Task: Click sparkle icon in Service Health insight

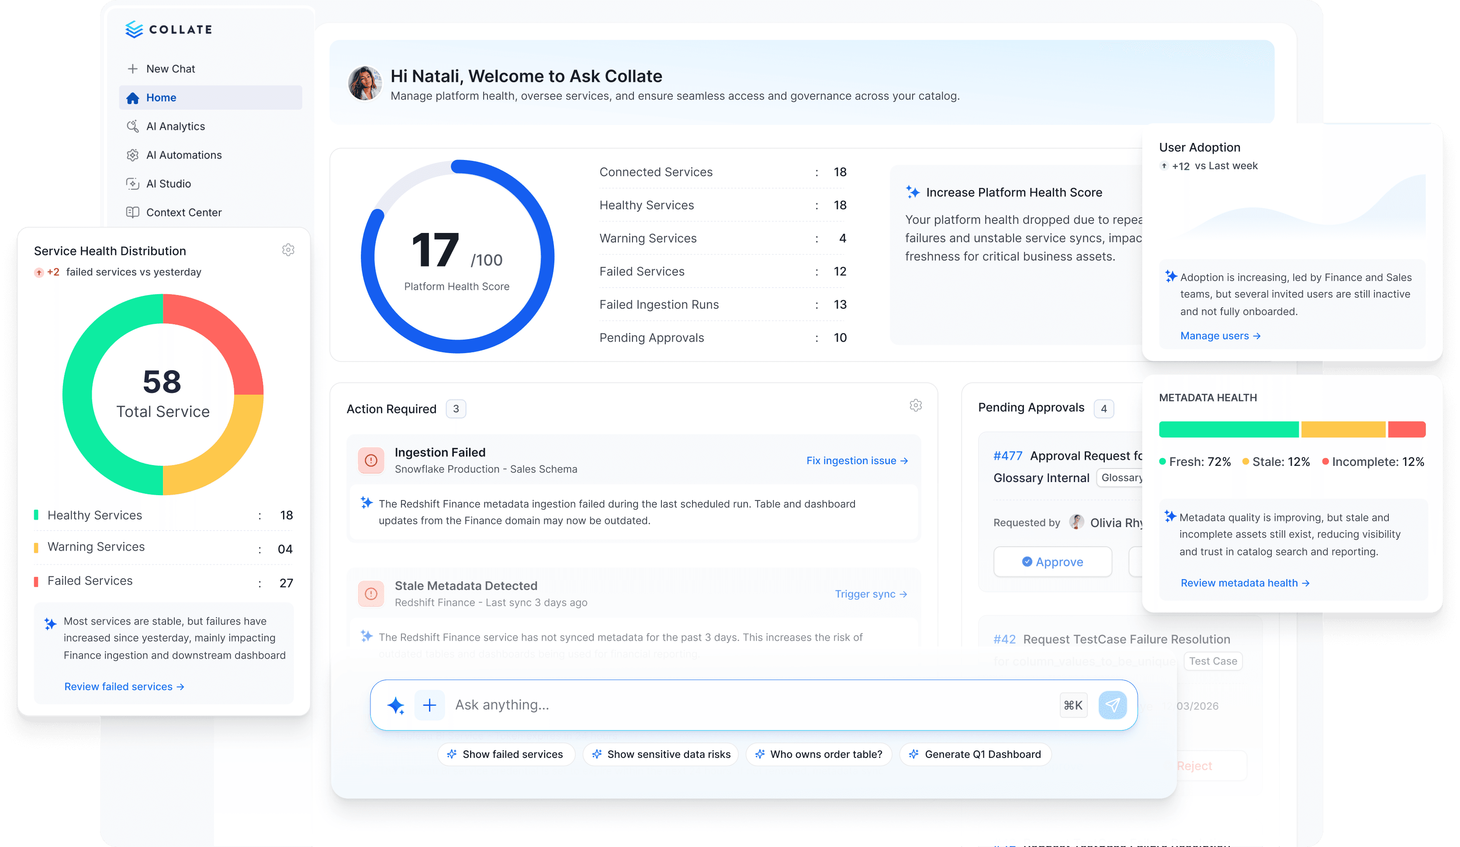Action: [50, 623]
